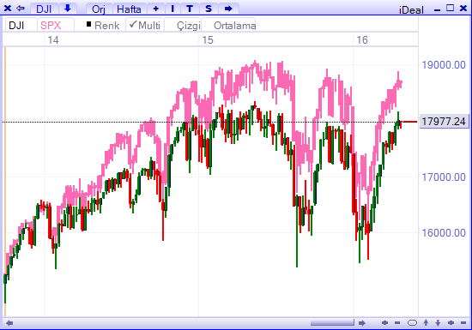
Task: Click the last minus icon in the bottom bar
Action: tap(463, 323)
